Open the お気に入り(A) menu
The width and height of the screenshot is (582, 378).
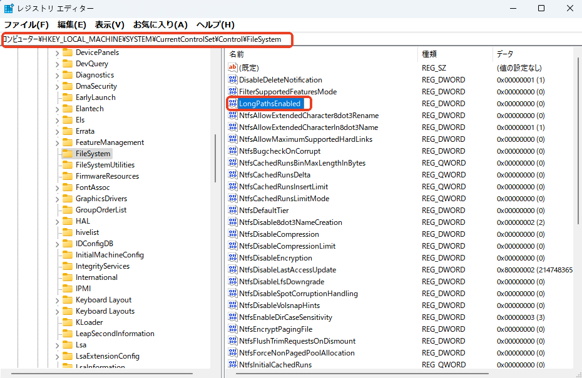pyautogui.click(x=160, y=24)
